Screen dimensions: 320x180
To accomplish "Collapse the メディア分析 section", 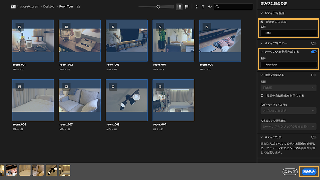I will (261, 137).
